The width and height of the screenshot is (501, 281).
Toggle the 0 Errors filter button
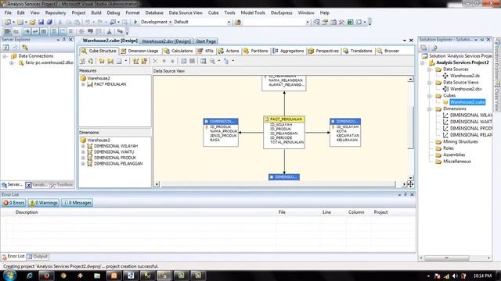click(x=14, y=203)
